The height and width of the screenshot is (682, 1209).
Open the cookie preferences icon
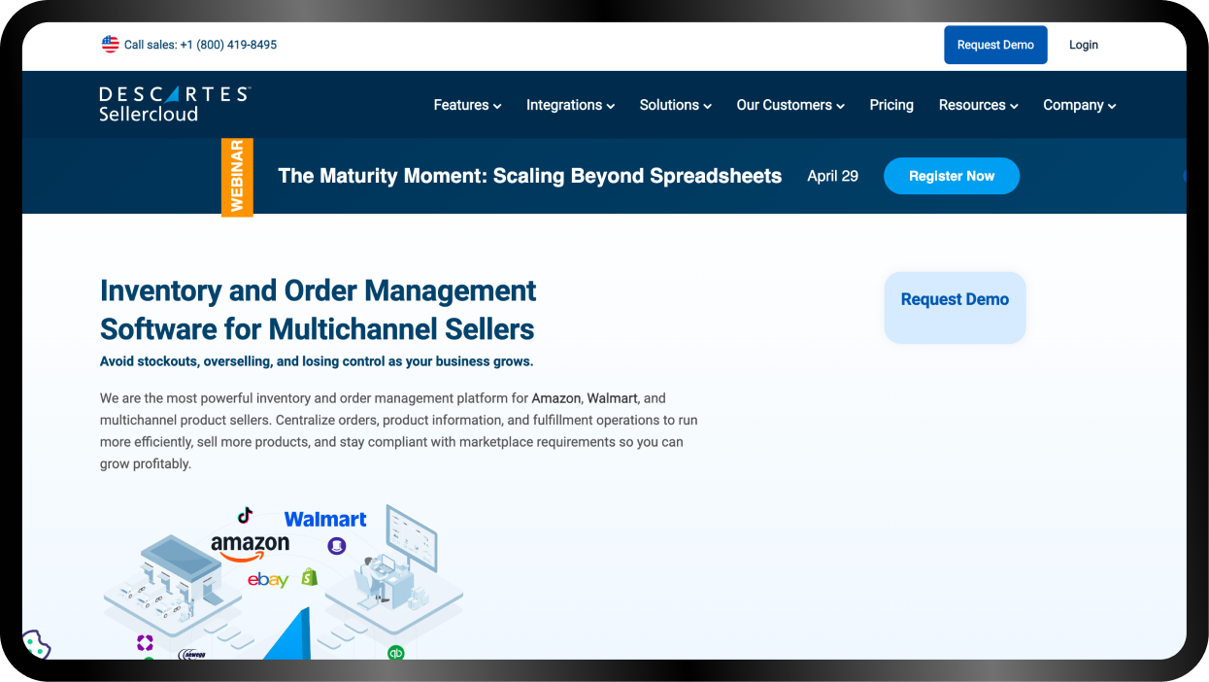[x=36, y=644]
